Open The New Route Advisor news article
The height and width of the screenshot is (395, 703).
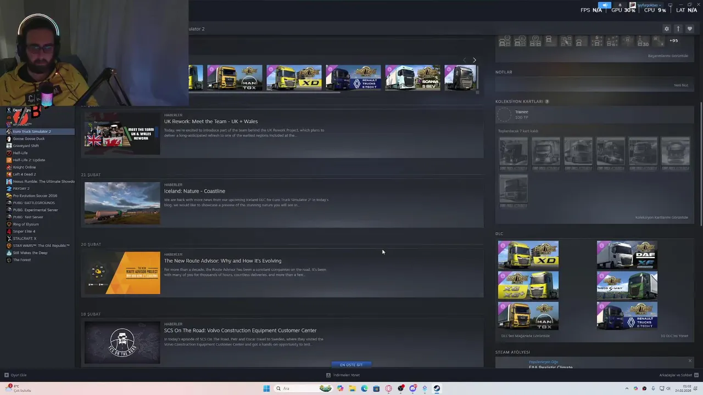(x=222, y=261)
